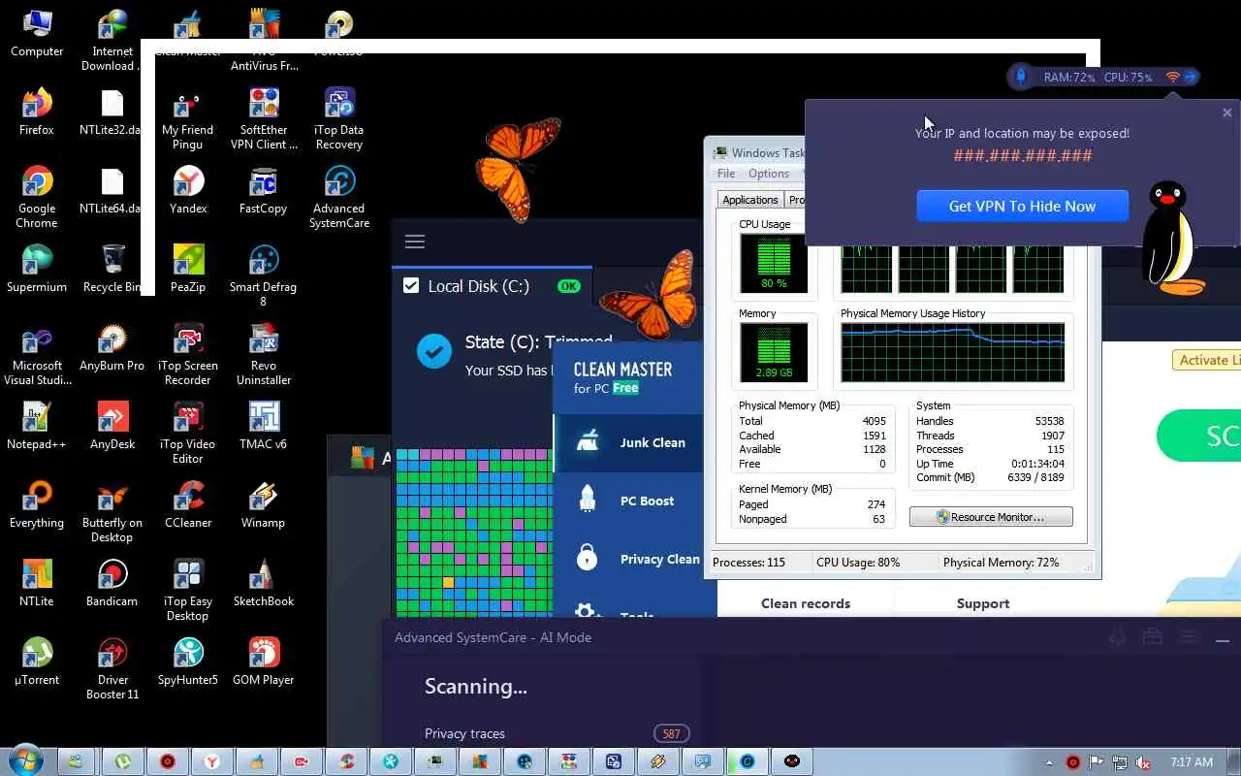1241x776 pixels.
Task: Open the File menu in Task Manager
Action: click(726, 174)
